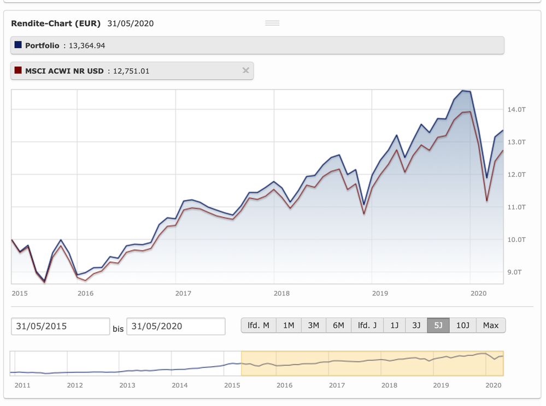
Task: Pick the 3J time range
Action: tap(416, 325)
